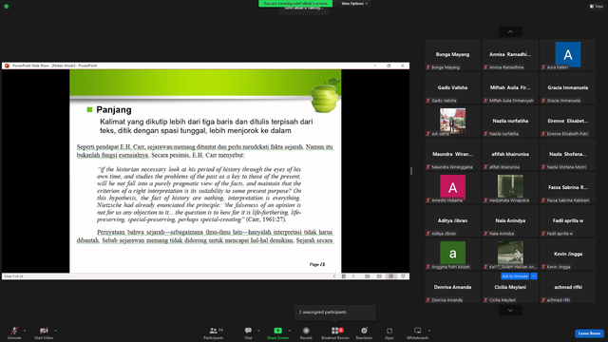Viewport: 608px width, 342px height.
Task: Open the Reactions menu
Action: 364,332
